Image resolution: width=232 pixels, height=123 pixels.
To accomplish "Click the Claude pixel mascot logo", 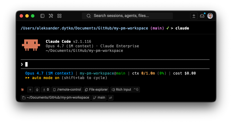I will click(31, 45).
